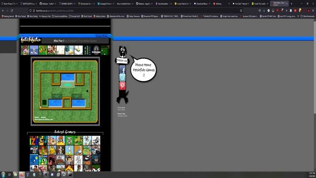Open the Pinterest follow icon
The width and height of the screenshot is (316, 178).
pos(122,86)
